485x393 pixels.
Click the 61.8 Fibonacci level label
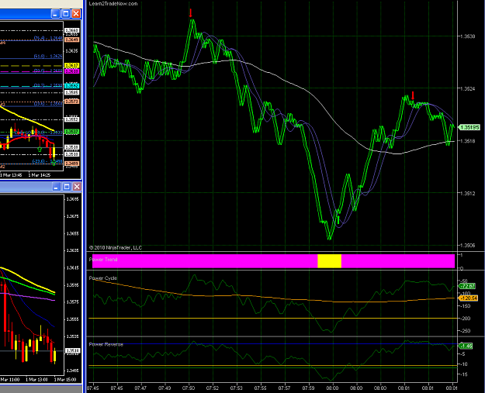pyautogui.click(x=48, y=57)
